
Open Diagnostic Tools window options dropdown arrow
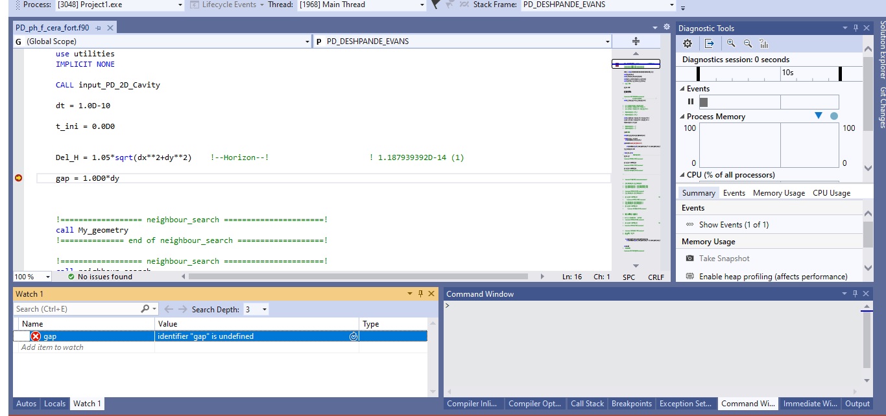click(x=845, y=28)
